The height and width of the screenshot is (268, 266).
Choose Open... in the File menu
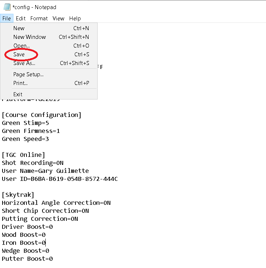click(x=49, y=46)
